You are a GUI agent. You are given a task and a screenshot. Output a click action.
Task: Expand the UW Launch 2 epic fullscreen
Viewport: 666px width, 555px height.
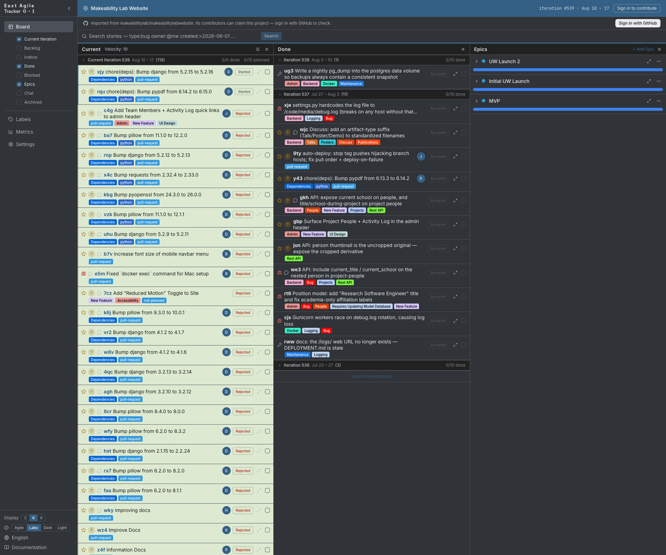649,61
